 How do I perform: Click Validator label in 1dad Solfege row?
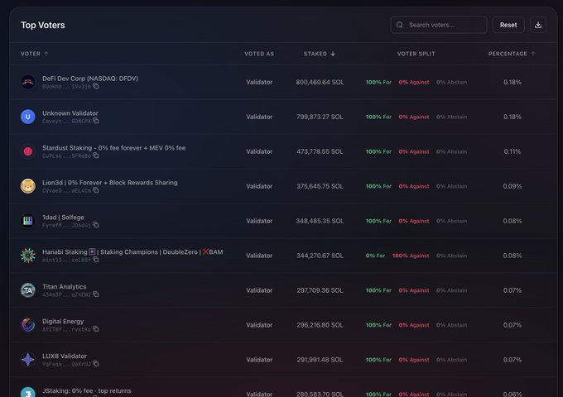259,221
